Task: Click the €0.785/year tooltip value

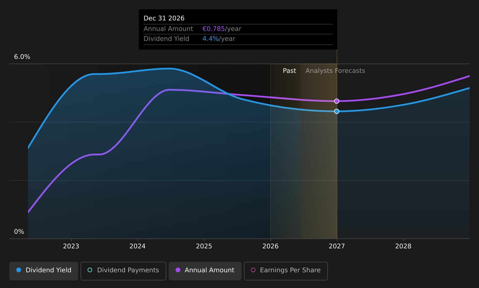Action: pyautogui.click(x=222, y=29)
